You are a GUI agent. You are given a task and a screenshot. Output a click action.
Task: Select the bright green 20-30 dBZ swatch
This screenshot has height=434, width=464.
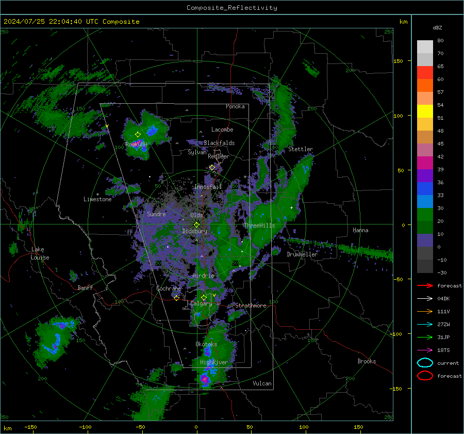pos(425,215)
